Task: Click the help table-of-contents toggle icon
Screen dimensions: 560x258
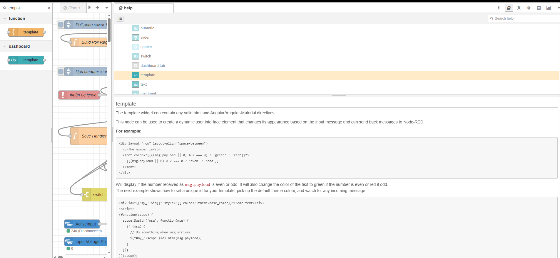Action: pos(120,19)
